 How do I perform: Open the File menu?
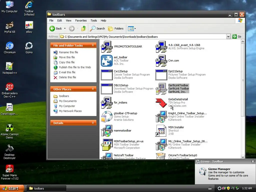[x=51, y=20]
